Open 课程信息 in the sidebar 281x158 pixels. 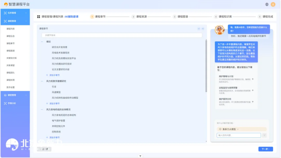point(10,36)
